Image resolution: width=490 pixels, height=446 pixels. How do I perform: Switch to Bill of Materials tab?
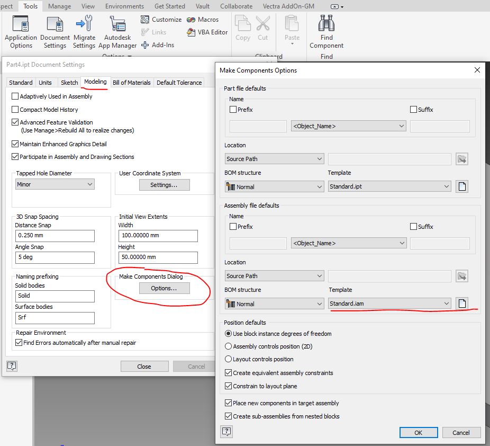tap(131, 83)
